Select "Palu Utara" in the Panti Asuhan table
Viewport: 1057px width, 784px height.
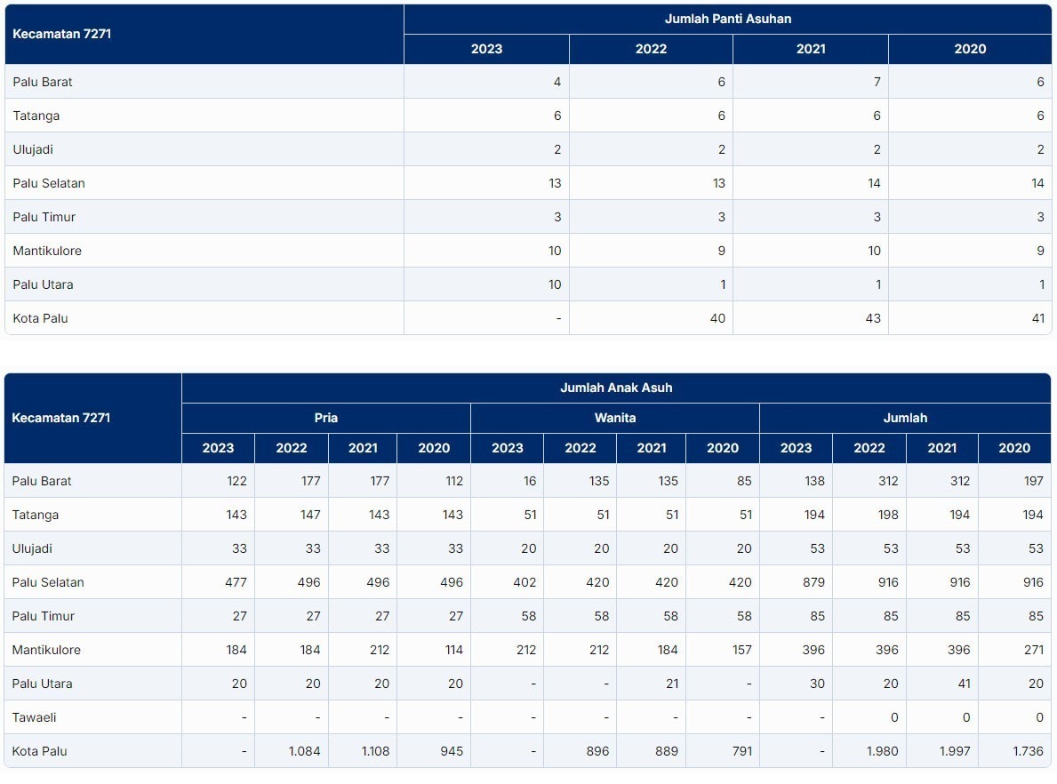(44, 284)
